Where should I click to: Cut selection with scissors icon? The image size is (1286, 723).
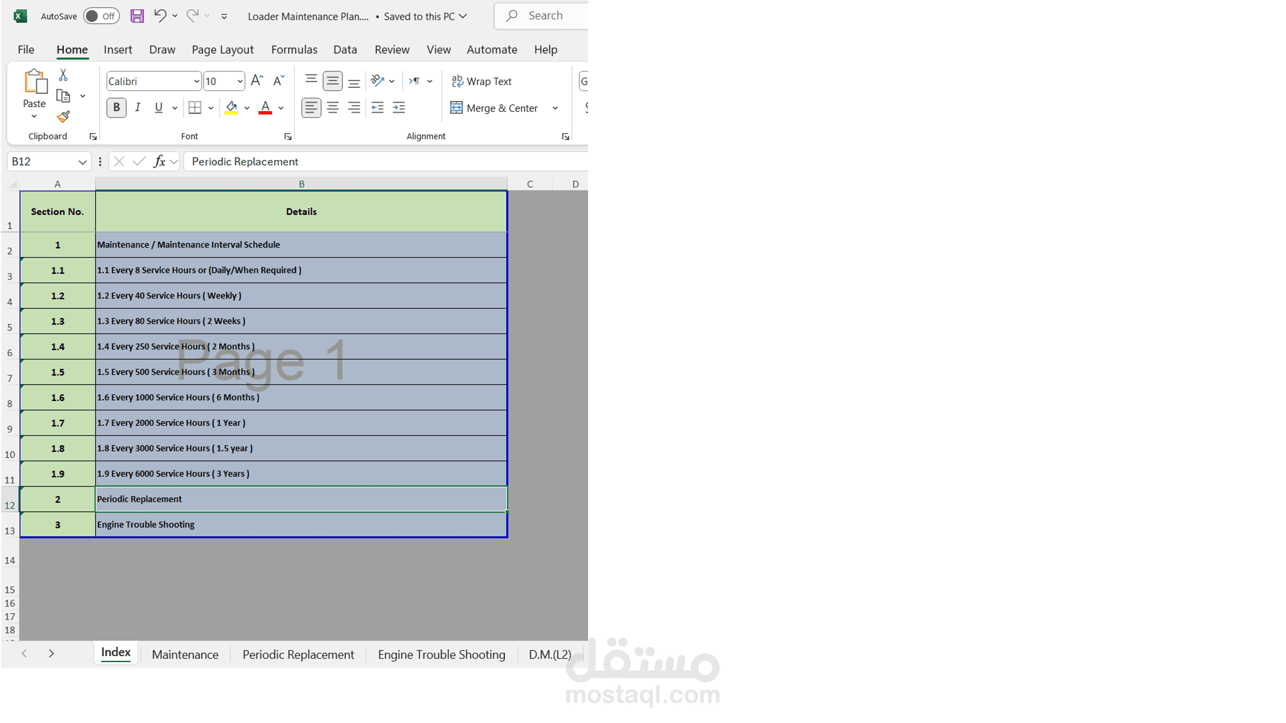63,74
